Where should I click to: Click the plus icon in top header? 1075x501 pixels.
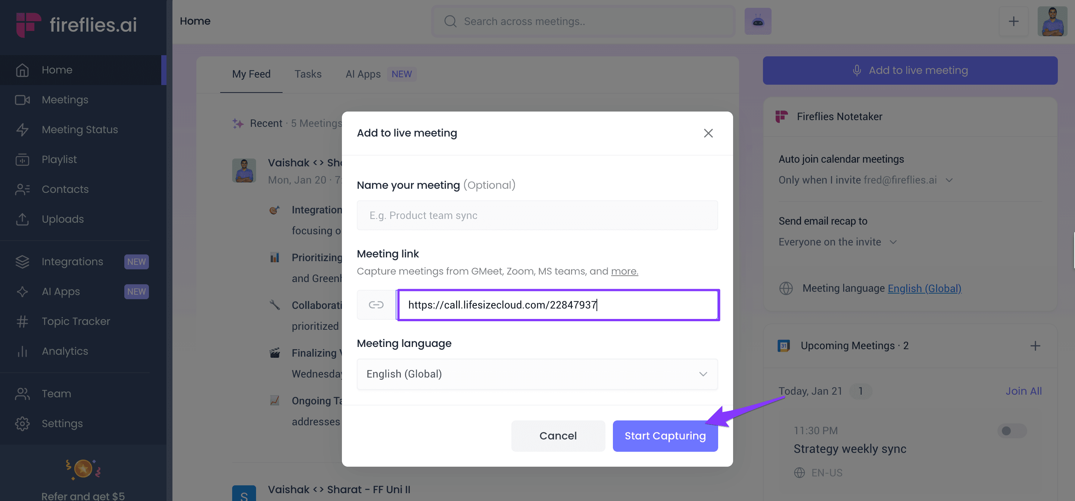pos(1013,21)
